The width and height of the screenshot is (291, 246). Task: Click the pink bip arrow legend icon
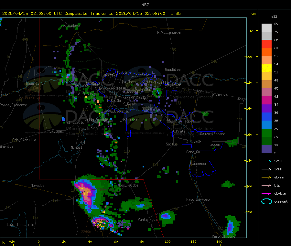point(266,185)
